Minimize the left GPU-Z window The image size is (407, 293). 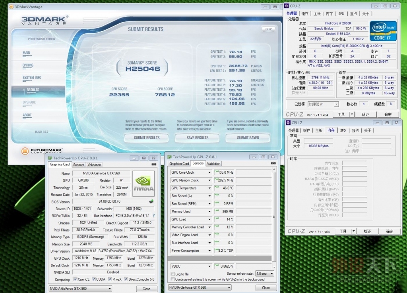pos(134,158)
